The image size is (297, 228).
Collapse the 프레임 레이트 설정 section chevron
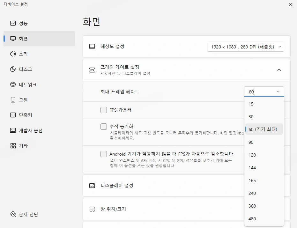tap(279, 70)
